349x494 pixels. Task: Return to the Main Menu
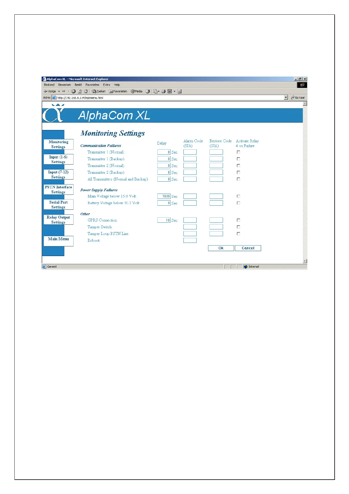pyautogui.click(x=58, y=241)
